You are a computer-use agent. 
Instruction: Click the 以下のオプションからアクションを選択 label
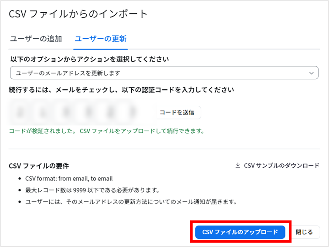coord(90,59)
